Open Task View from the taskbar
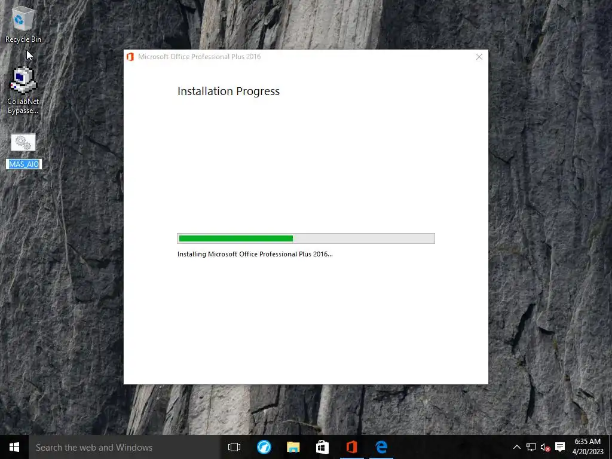The height and width of the screenshot is (459, 612). 234,447
